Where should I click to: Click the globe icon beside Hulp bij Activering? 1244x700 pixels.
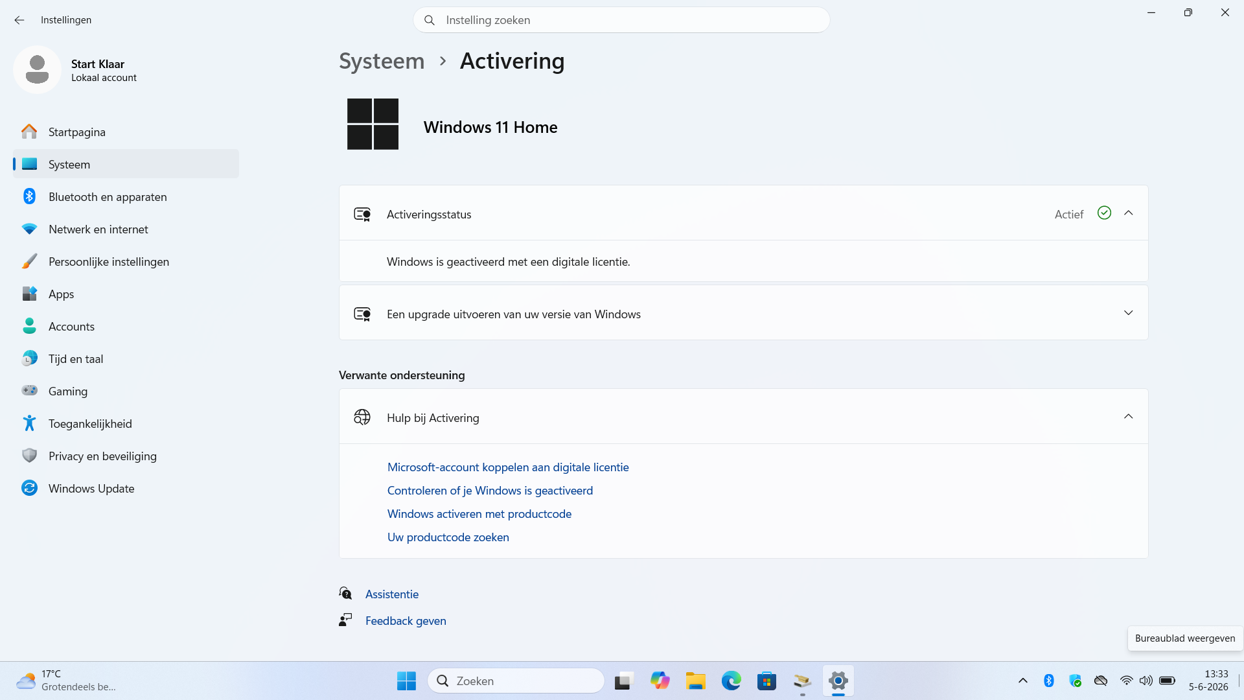(x=362, y=417)
